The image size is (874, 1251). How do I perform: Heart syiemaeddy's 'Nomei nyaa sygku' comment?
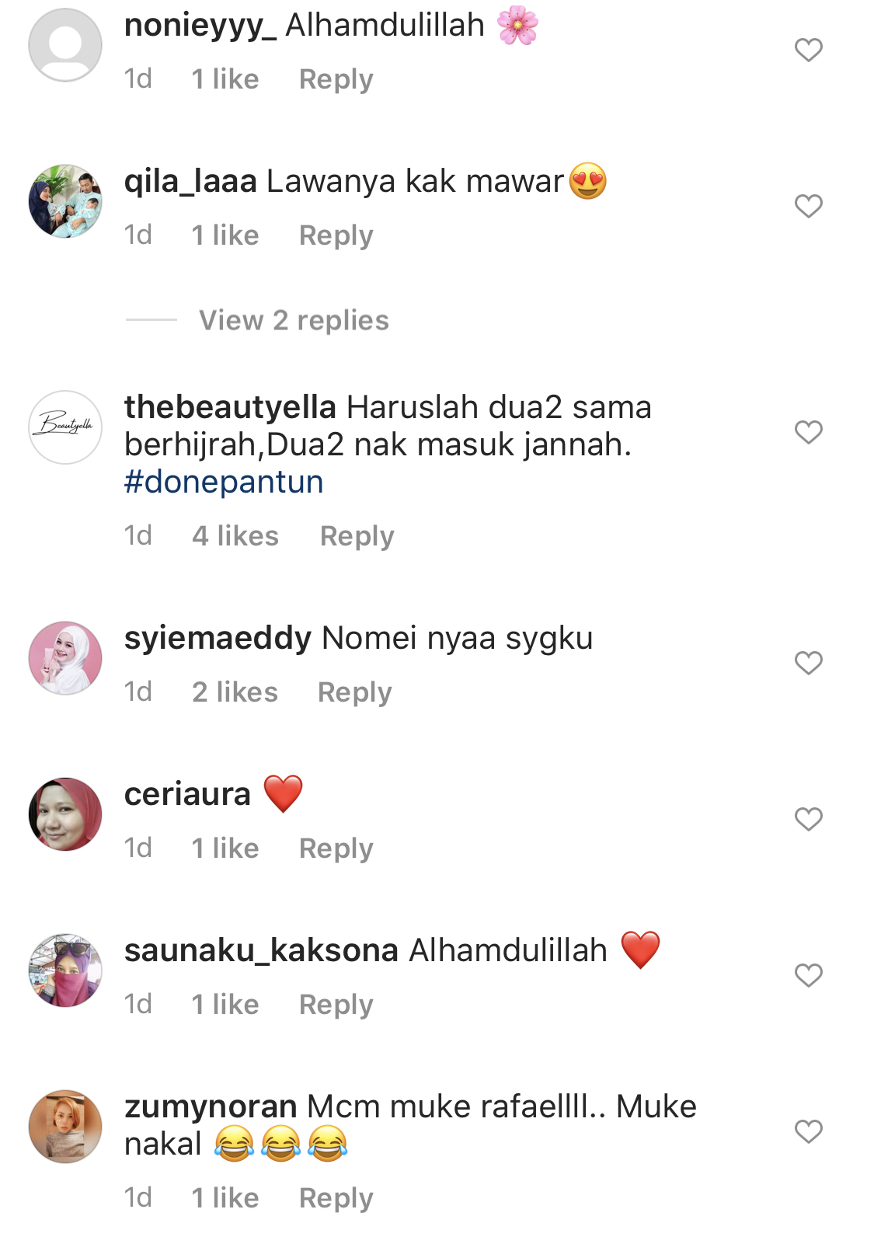click(808, 664)
